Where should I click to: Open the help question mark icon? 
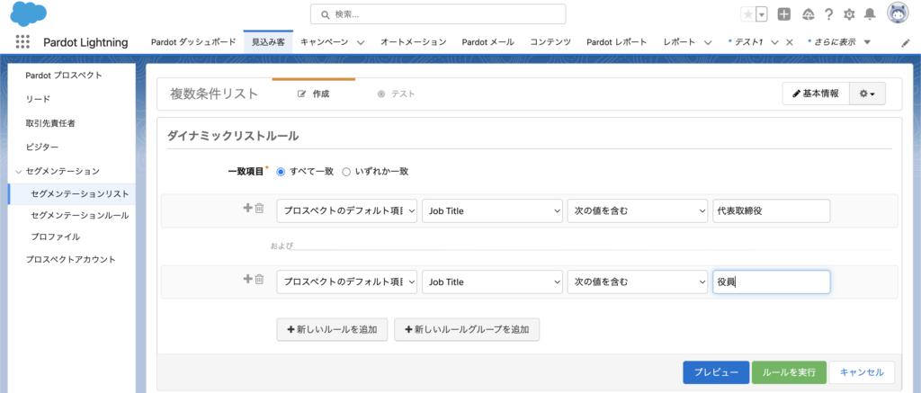[828, 14]
